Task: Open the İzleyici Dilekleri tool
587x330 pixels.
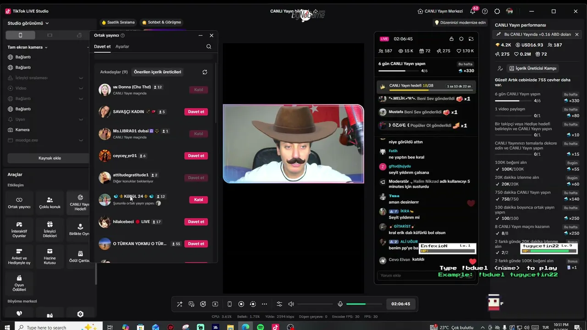Action: tap(50, 229)
